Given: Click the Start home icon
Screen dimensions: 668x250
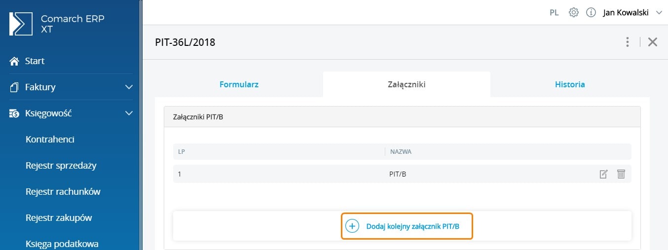Looking at the screenshot, I should pos(14,61).
